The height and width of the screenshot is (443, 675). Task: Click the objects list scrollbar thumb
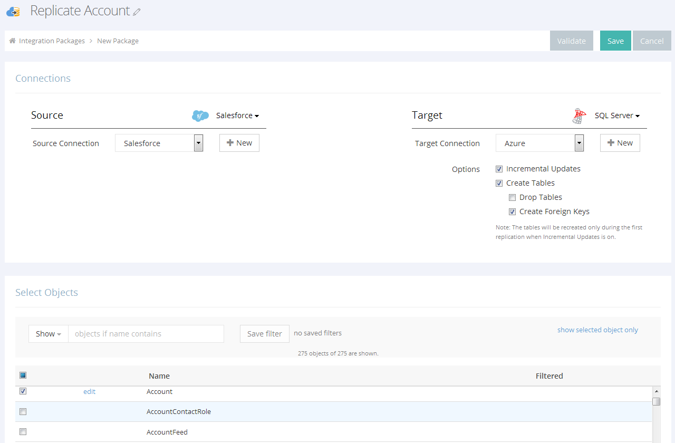(x=657, y=401)
